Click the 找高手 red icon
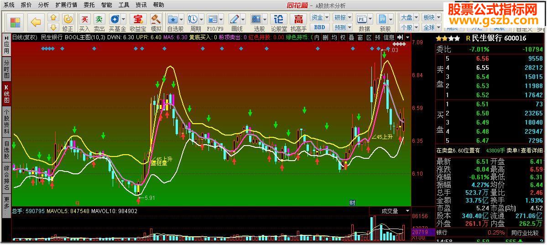547x245 pixels. coord(298,19)
